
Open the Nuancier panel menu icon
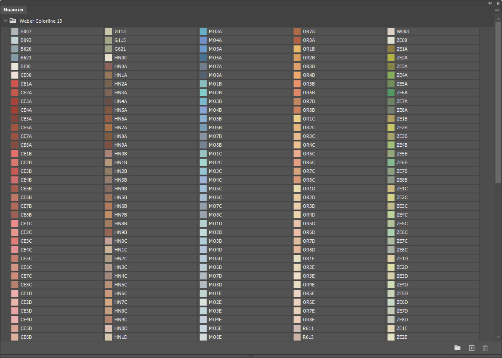pyautogui.click(x=497, y=10)
